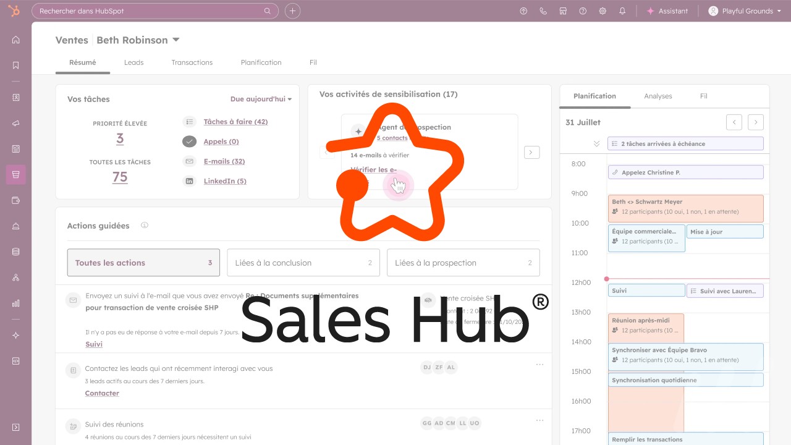This screenshot has height=445, width=791.
Task: Open the Bookmarks icon in sidebar
Action: coord(15,65)
